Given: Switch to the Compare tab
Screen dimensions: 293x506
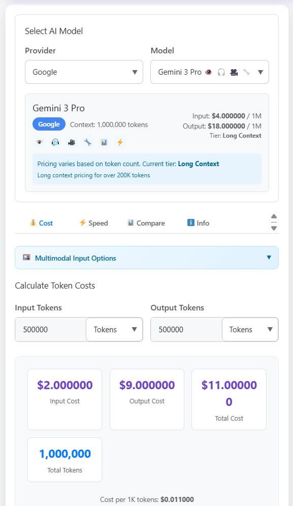Looking at the screenshot, I should click(x=146, y=223).
